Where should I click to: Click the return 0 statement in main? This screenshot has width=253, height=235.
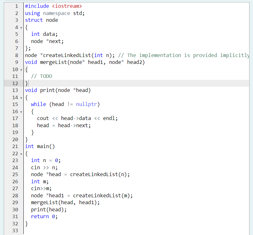pos(44,216)
